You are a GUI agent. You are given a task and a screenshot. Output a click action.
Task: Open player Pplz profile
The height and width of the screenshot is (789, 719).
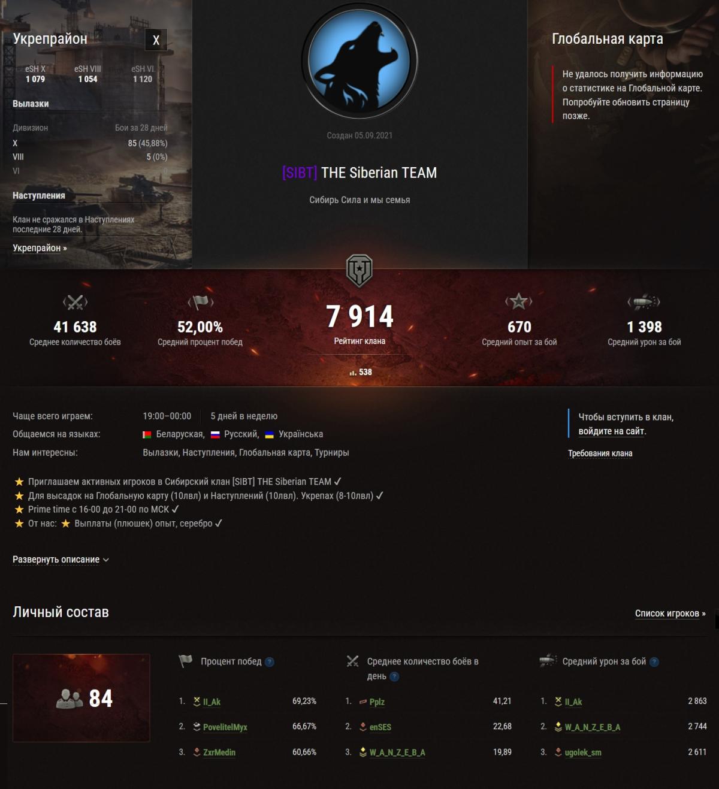point(377,702)
